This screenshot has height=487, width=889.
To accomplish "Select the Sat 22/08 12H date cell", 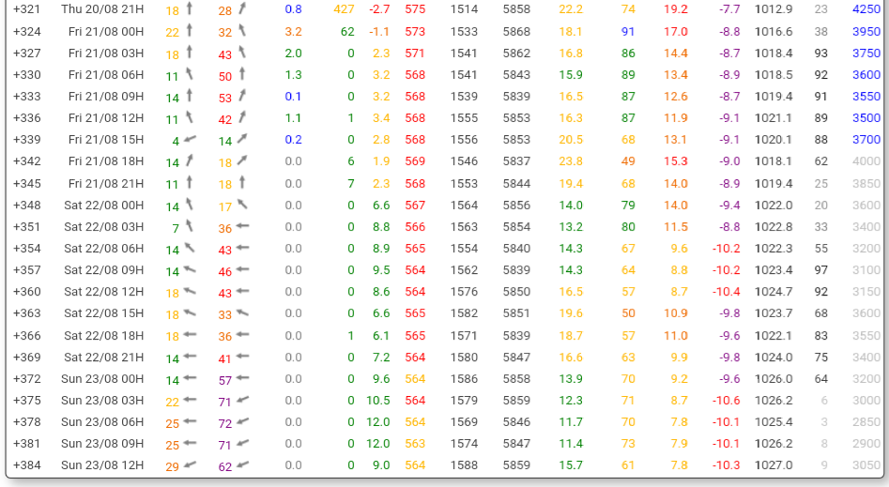I will click(103, 292).
